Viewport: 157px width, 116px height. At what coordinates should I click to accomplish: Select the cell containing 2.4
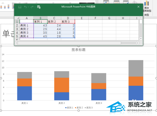click(x=54, y=25)
